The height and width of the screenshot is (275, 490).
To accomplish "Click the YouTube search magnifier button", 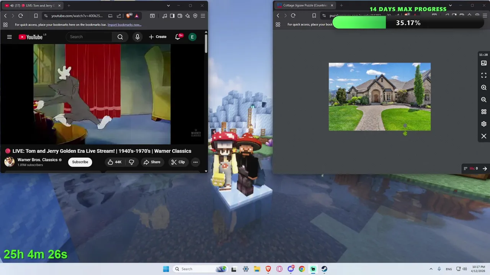I will pos(120,37).
